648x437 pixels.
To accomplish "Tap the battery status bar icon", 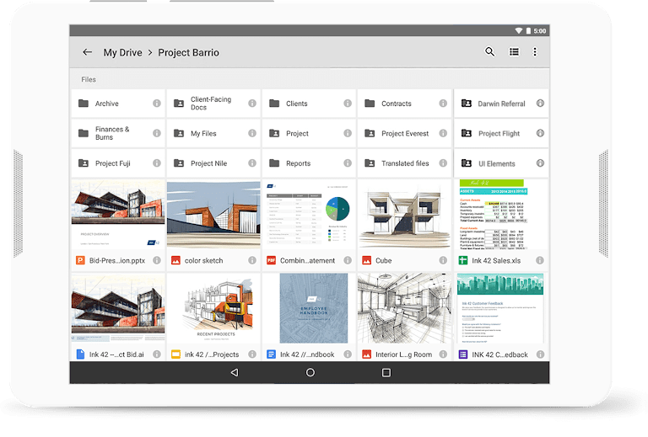I will 528,31.
